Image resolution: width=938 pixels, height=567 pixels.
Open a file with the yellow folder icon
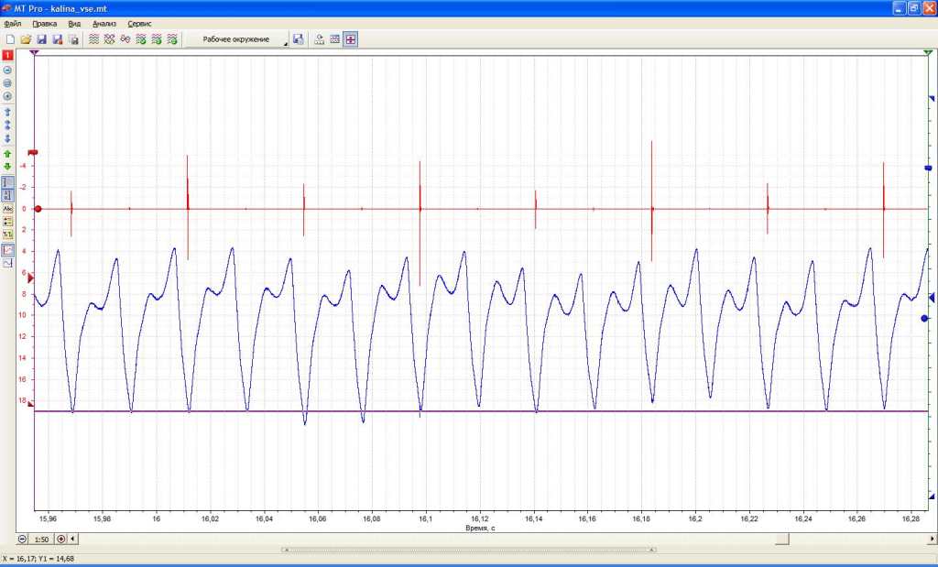tap(26, 39)
